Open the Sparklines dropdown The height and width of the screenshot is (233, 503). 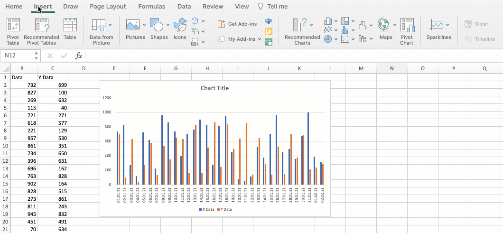[447, 25]
